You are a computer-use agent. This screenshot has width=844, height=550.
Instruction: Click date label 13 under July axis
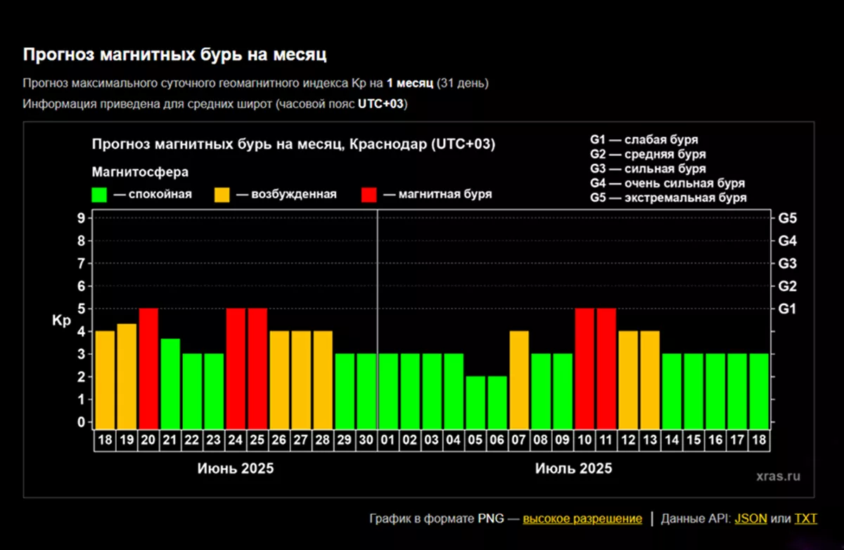click(x=651, y=440)
